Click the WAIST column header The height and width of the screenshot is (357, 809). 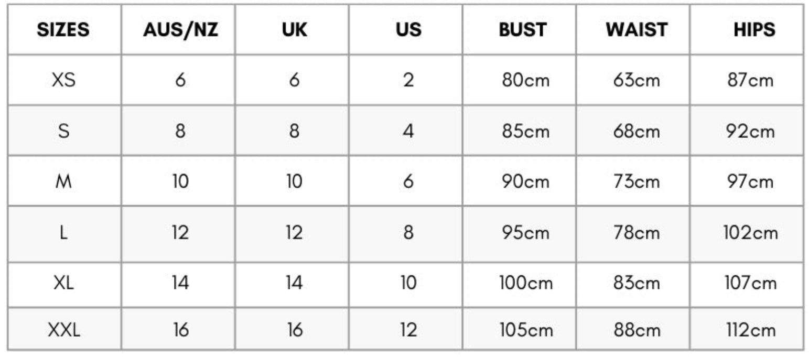click(637, 30)
